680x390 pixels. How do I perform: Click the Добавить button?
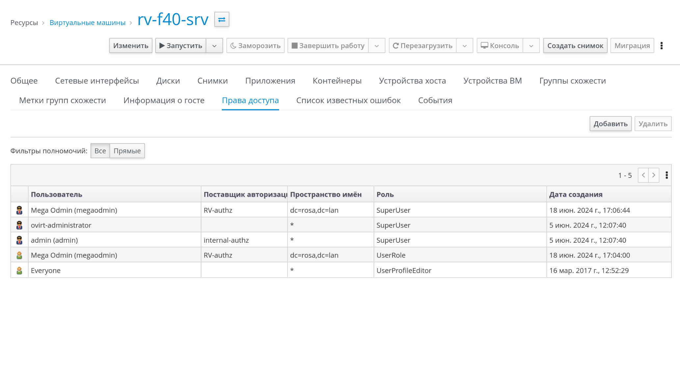(x=610, y=124)
